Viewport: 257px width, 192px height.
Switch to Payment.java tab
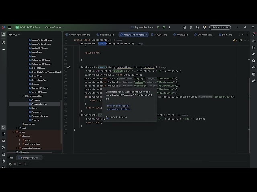(x=105, y=35)
